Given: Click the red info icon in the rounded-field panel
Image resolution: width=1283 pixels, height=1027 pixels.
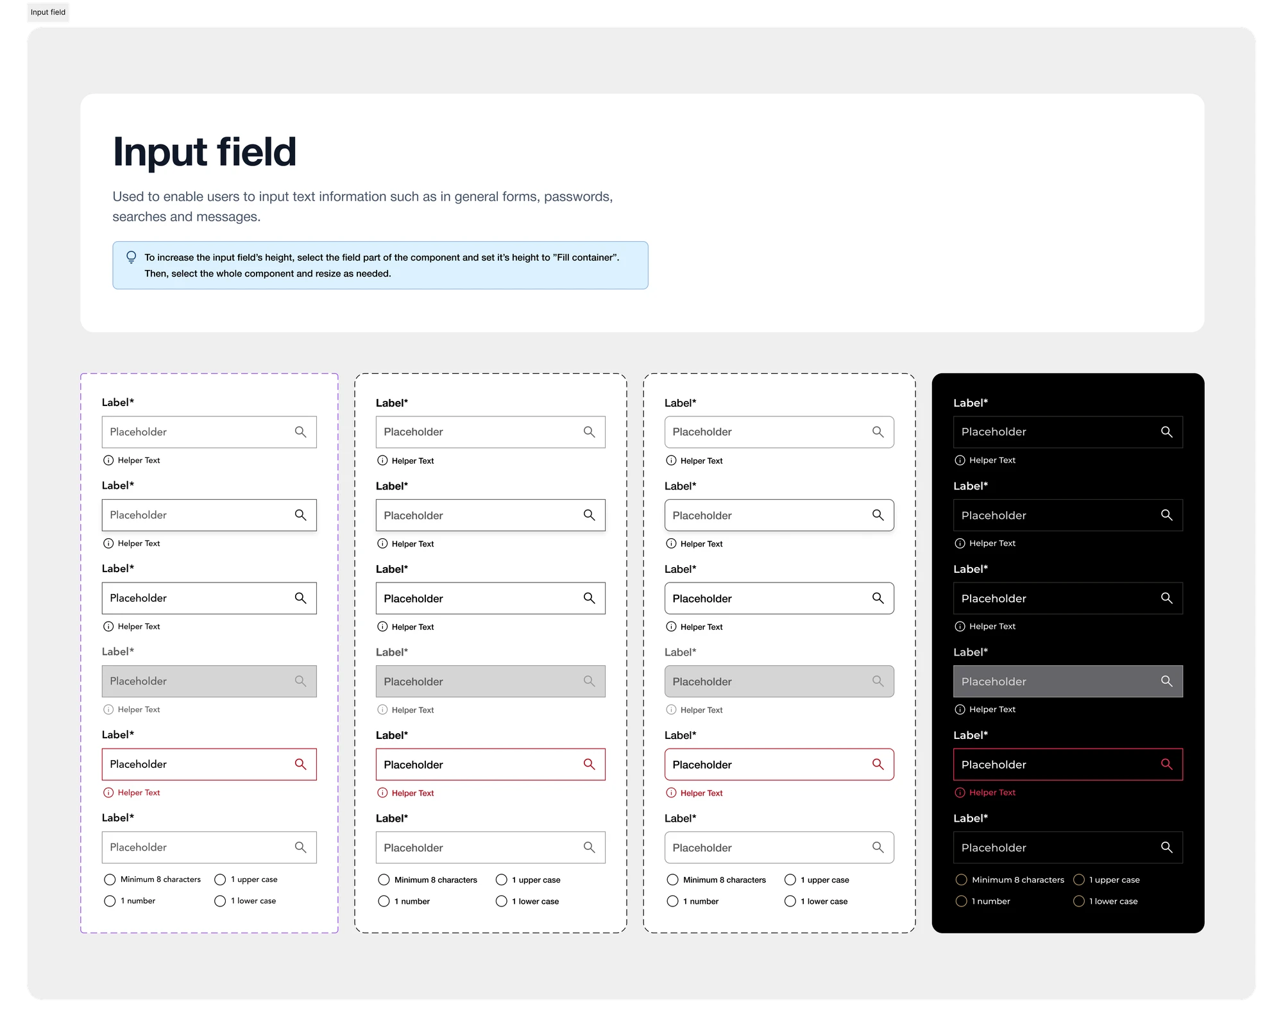Looking at the screenshot, I should (671, 793).
